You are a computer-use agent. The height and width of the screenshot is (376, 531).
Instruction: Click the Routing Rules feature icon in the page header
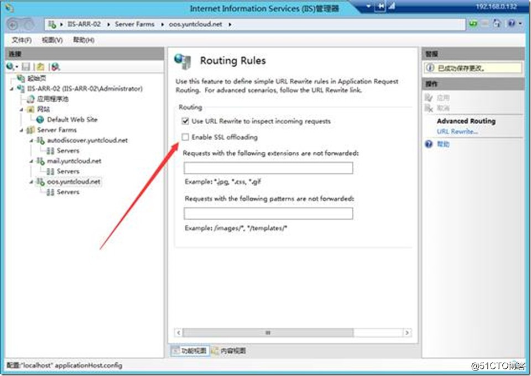(183, 61)
